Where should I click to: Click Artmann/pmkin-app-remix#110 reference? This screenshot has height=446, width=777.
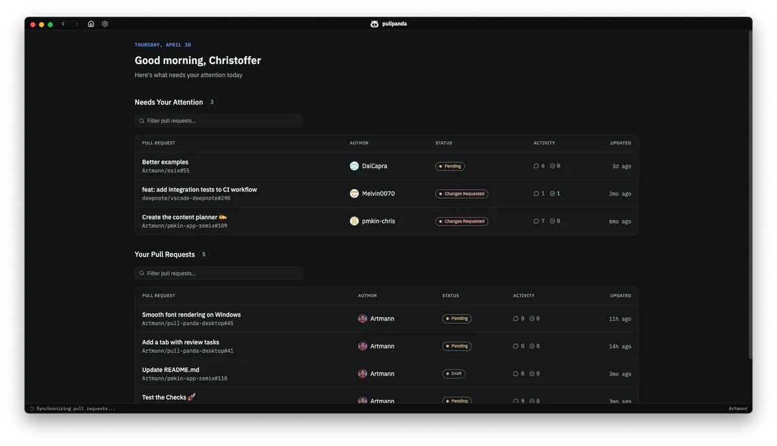[x=185, y=379]
